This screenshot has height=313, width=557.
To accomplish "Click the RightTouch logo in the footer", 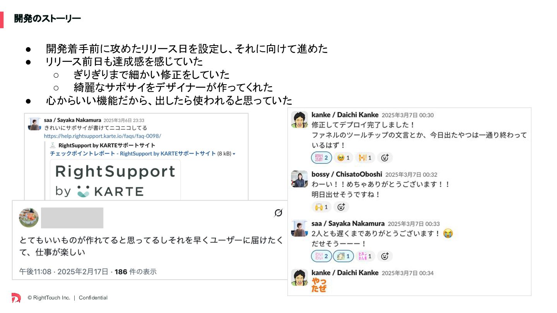I will pyautogui.click(x=16, y=298).
